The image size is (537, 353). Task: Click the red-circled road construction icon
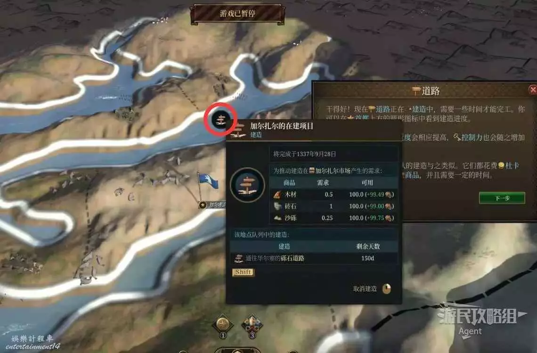tap(221, 120)
